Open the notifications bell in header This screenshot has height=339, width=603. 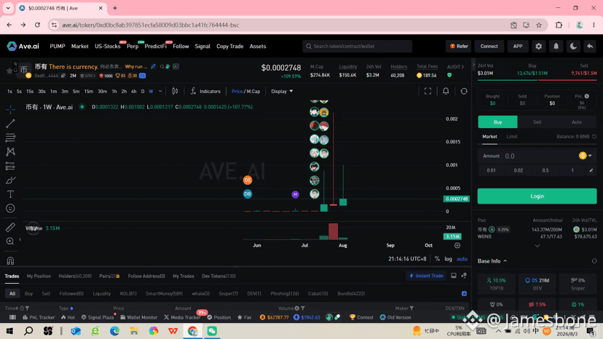(x=556, y=46)
